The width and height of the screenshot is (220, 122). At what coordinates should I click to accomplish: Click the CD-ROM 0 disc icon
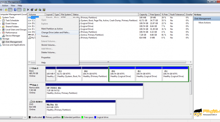[x=31, y=102]
